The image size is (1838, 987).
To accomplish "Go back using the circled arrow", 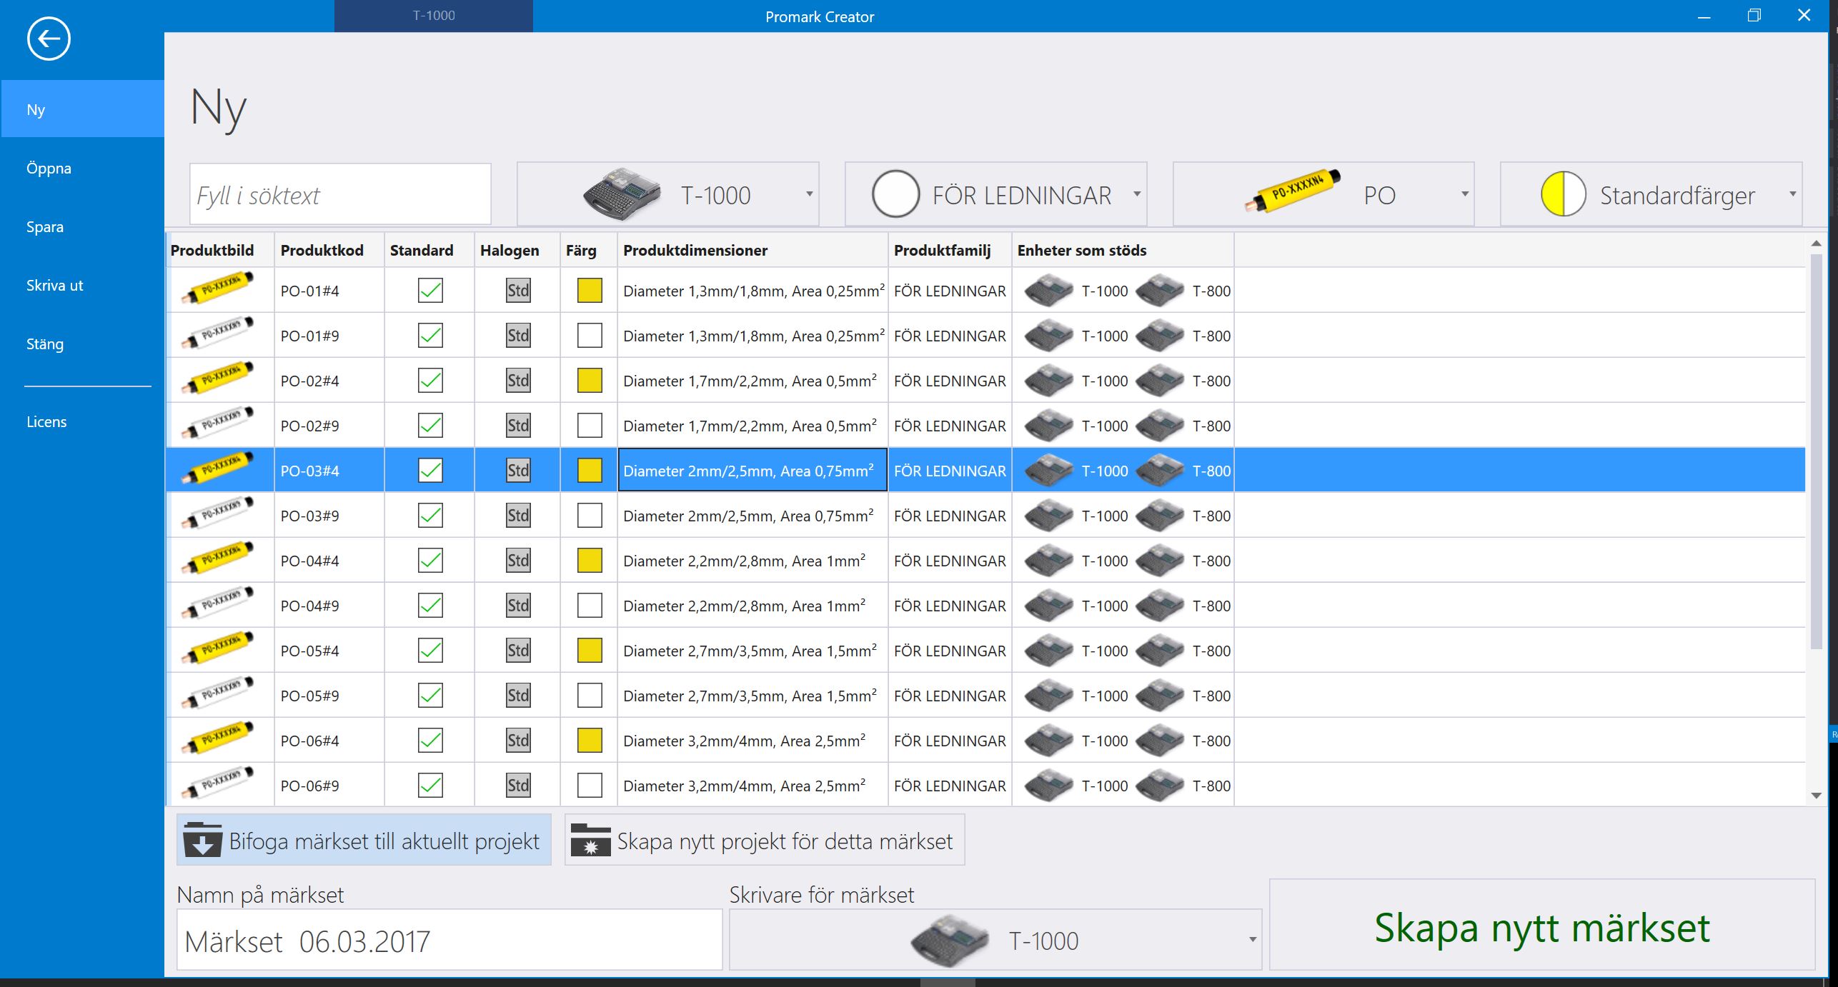I will click(49, 39).
